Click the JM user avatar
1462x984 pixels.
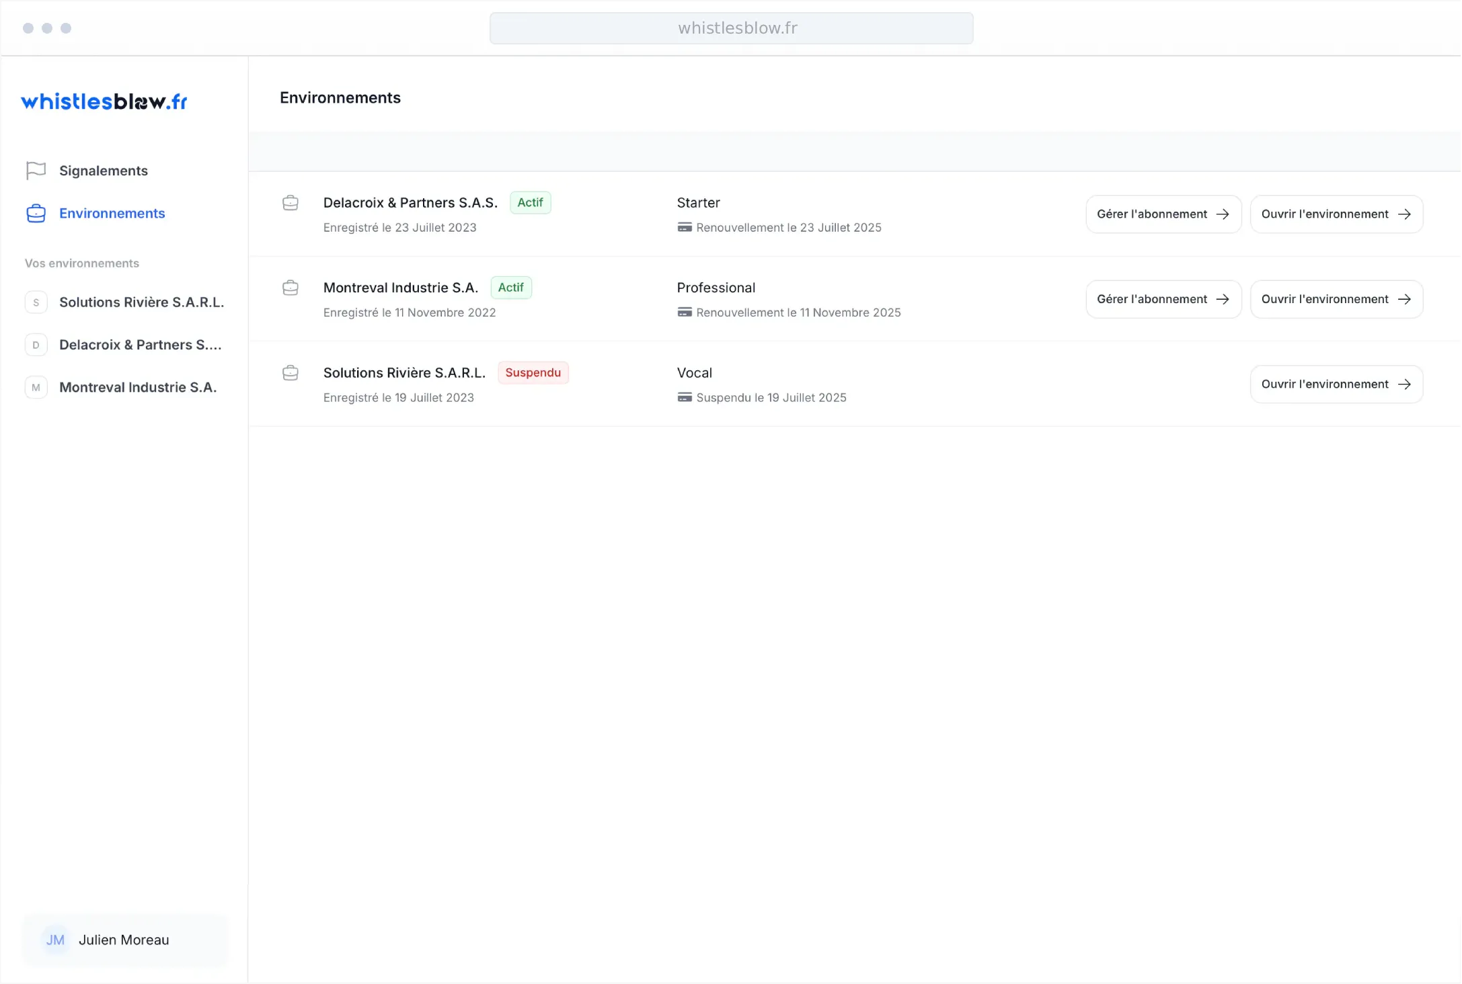(x=55, y=940)
